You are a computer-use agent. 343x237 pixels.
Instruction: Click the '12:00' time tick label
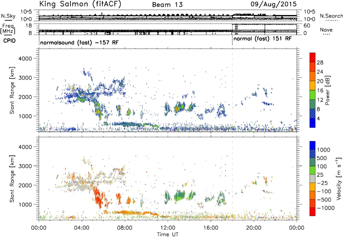[x=168, y=228]
